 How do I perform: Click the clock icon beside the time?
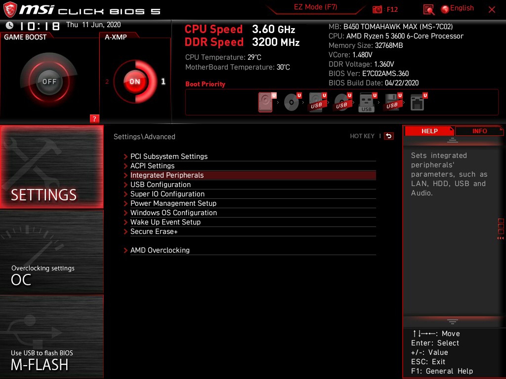click(10, 25)
